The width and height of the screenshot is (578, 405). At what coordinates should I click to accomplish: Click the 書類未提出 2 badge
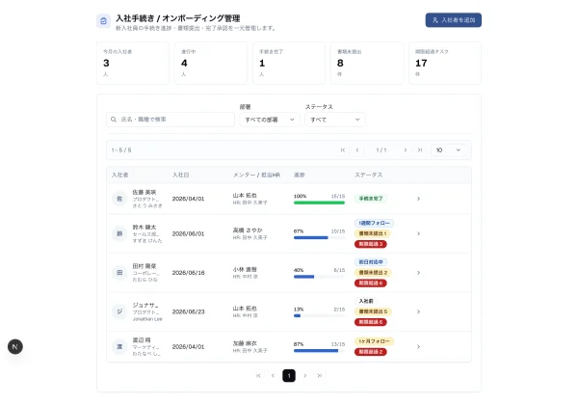pos(373,273)
